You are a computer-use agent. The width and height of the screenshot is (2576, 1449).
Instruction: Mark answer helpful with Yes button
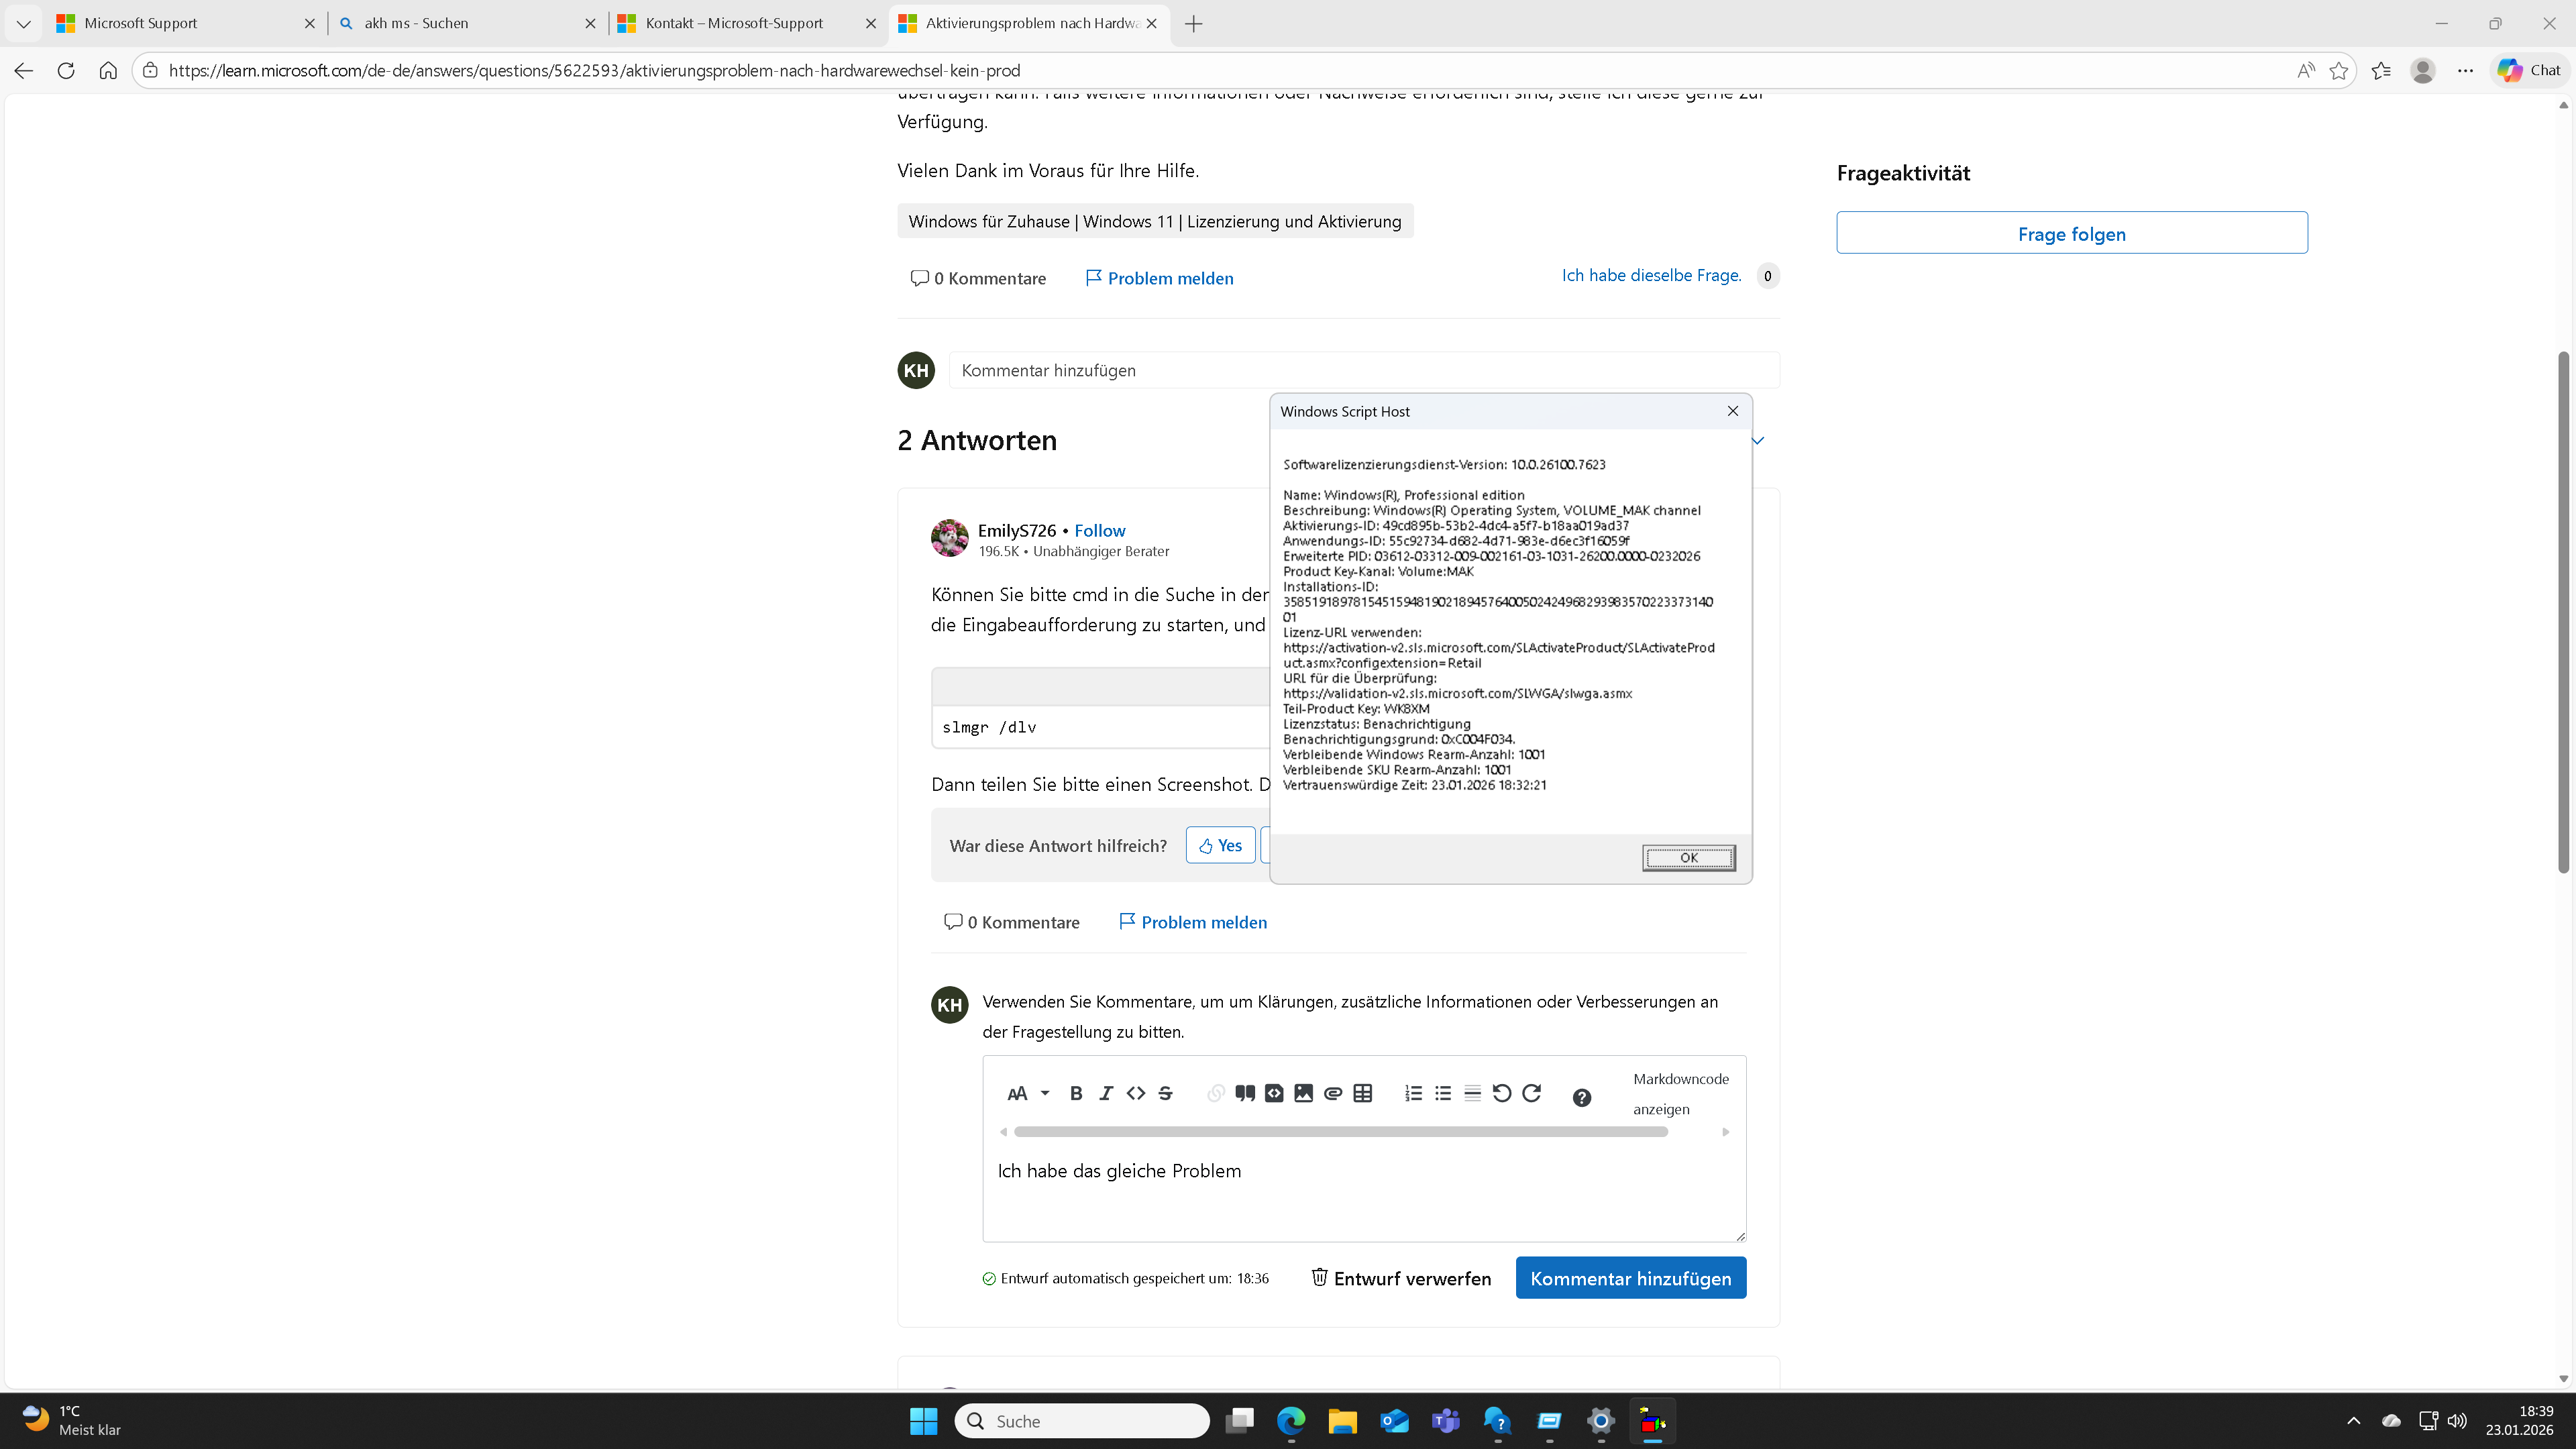click(x=1220, y=845)
